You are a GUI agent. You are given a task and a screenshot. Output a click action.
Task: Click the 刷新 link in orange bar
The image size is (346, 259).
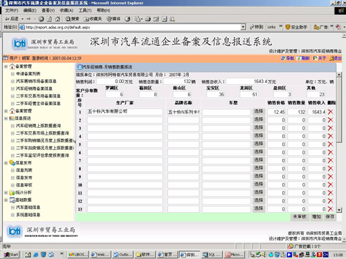[x=303, y=58]
